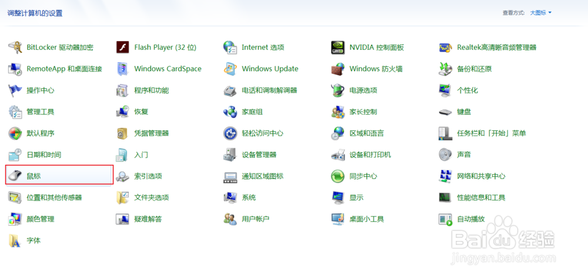
Task: Click the 备份和还原 icon
Action: coord(446,69)
